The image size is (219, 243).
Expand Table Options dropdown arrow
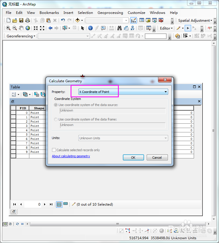coord(18,94)
